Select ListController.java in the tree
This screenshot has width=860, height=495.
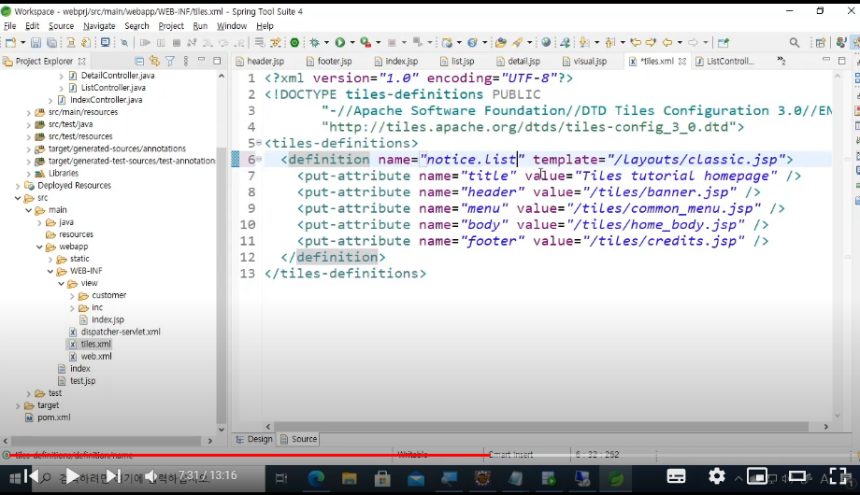[x=113, y=88]
